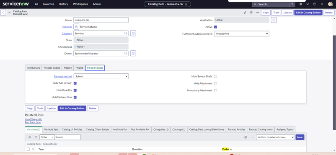Open the Available For tab
Screen dimensions: 336x155
point(120,129)
